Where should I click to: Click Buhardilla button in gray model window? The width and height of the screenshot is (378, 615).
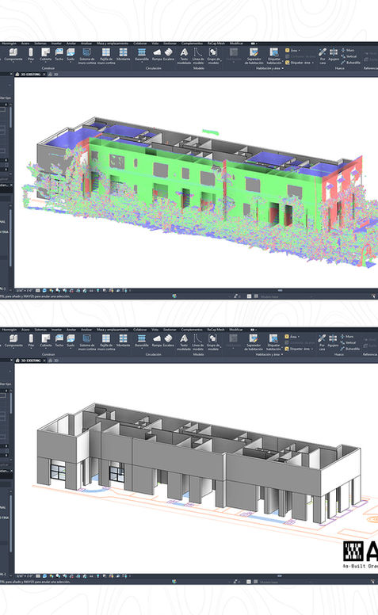pyautogui.click(x=350, y=349)
